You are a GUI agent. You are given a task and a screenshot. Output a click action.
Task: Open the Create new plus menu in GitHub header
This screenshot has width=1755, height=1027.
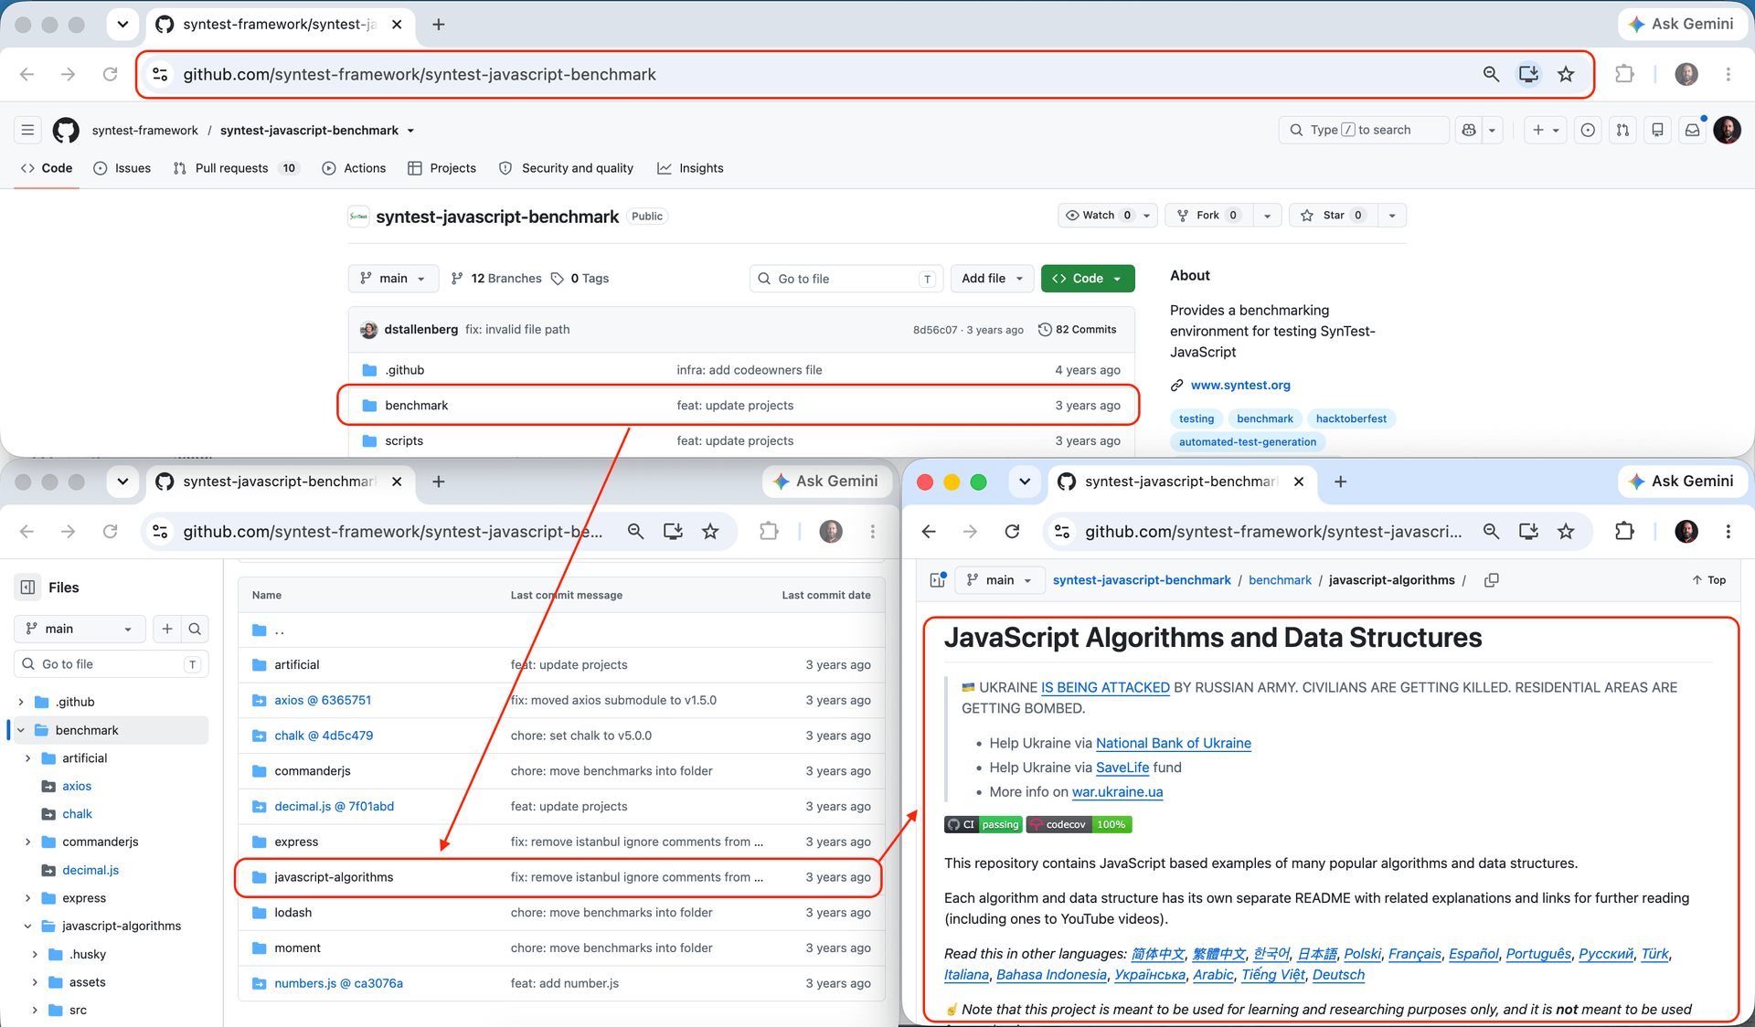[1546, 130]
